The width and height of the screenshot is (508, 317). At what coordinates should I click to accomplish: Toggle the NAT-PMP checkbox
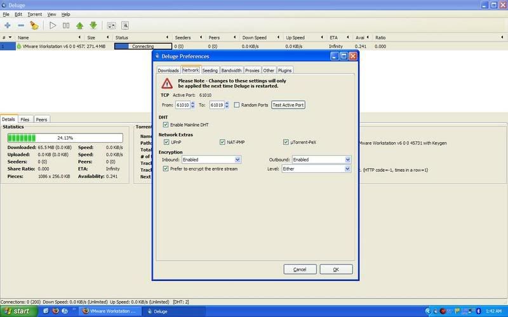(x=222, y=142)
